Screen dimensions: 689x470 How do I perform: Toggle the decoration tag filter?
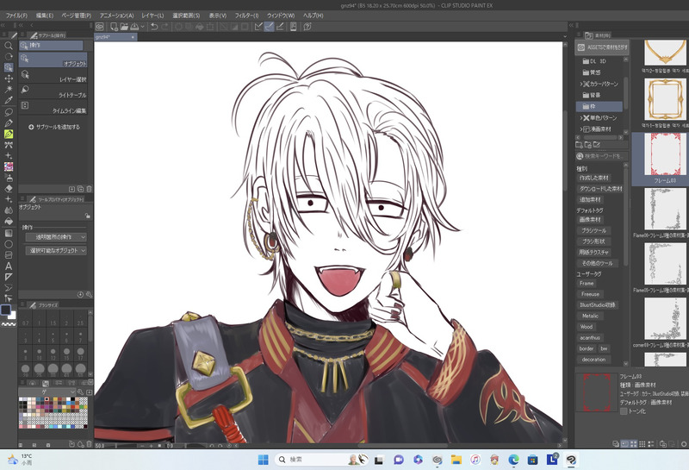click(x=593, y=360)
